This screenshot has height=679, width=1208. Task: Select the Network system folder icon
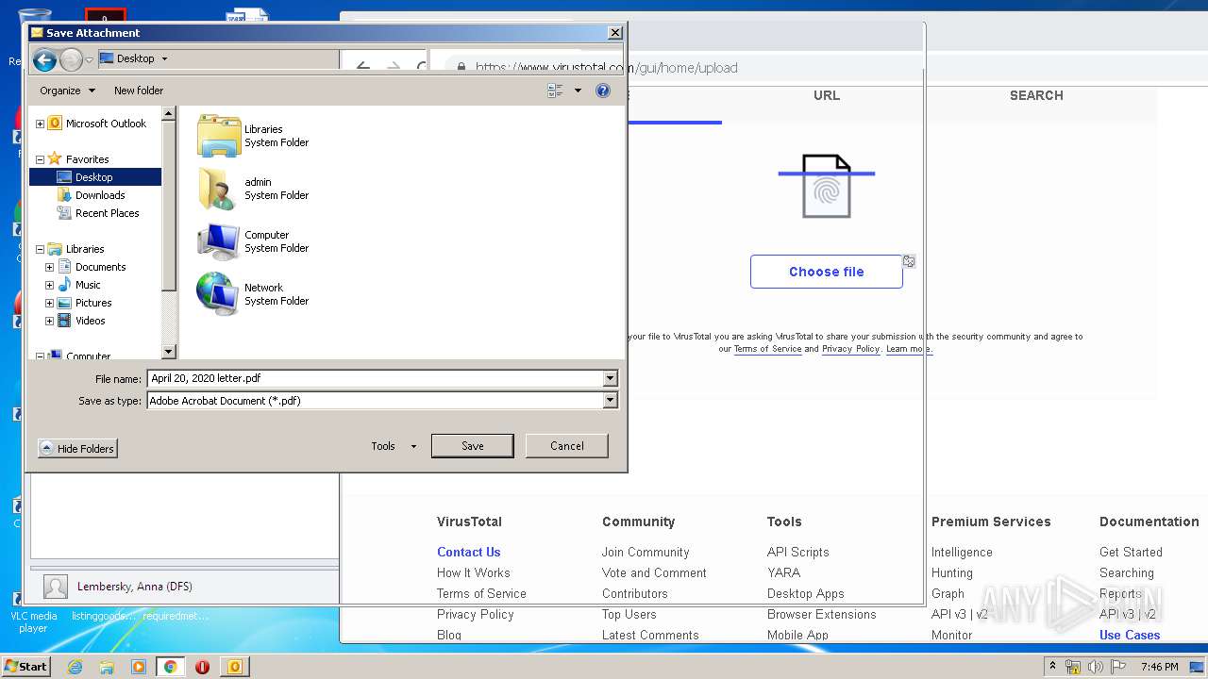(x=219, y=294)
